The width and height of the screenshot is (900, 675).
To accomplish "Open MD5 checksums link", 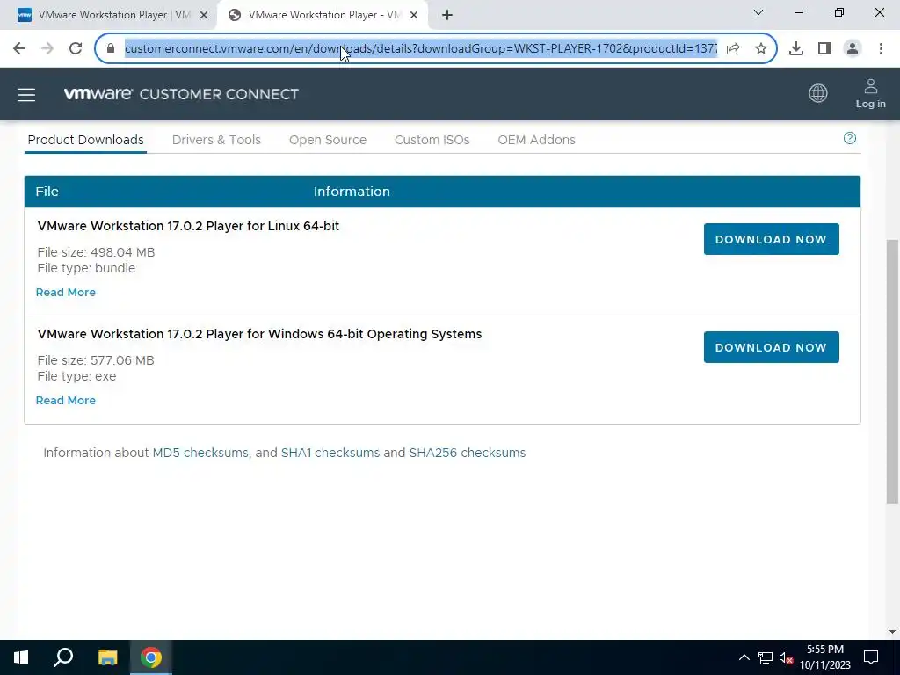I will pos(200,453).
